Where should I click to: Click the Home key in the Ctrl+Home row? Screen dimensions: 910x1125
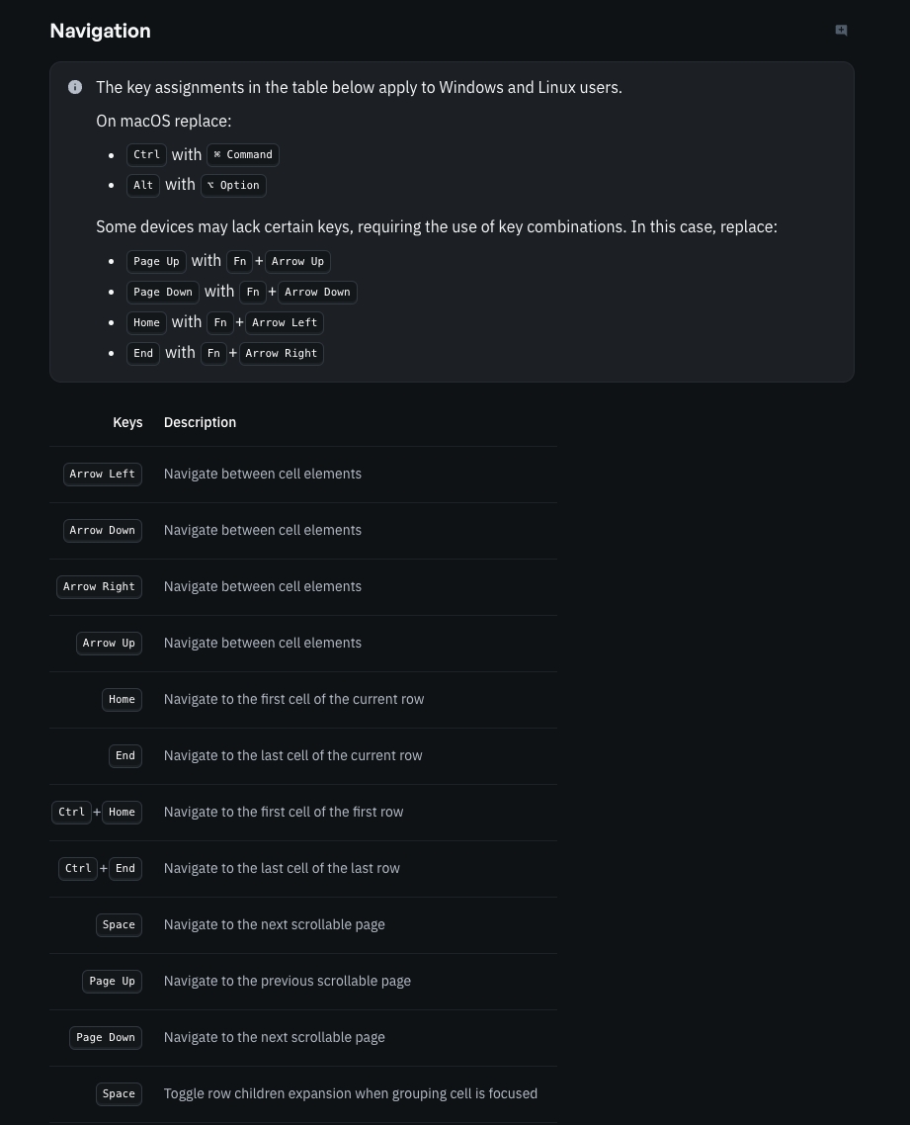point(122,813)
